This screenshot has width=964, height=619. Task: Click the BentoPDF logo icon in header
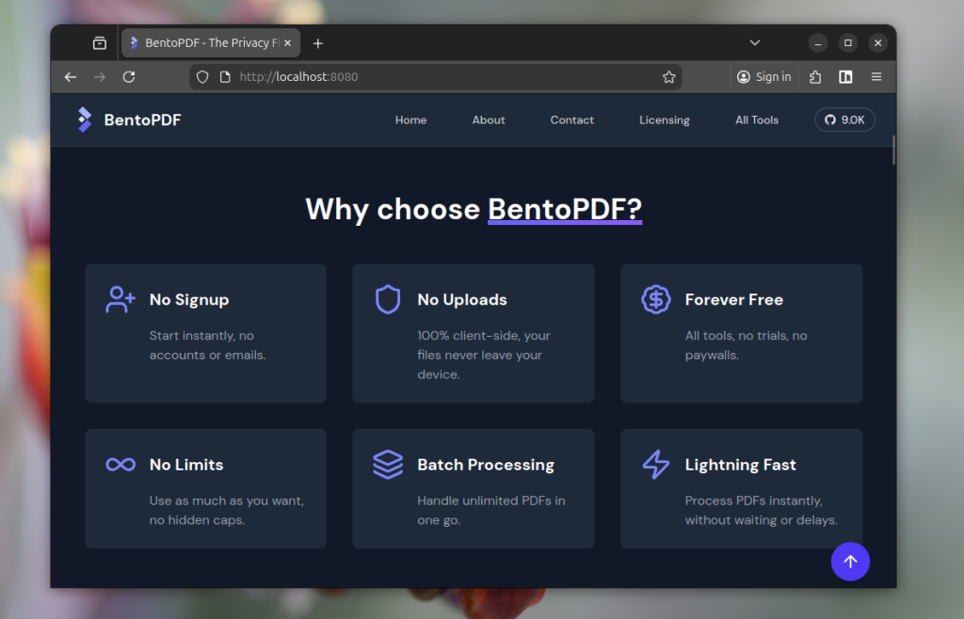[x=85, y=119]
